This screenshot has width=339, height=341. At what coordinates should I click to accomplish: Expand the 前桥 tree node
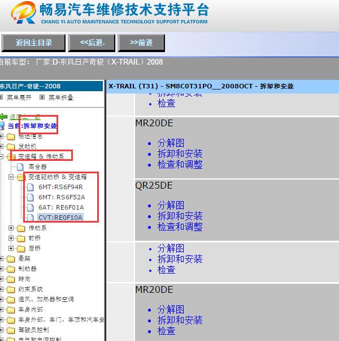click(11, 238)
